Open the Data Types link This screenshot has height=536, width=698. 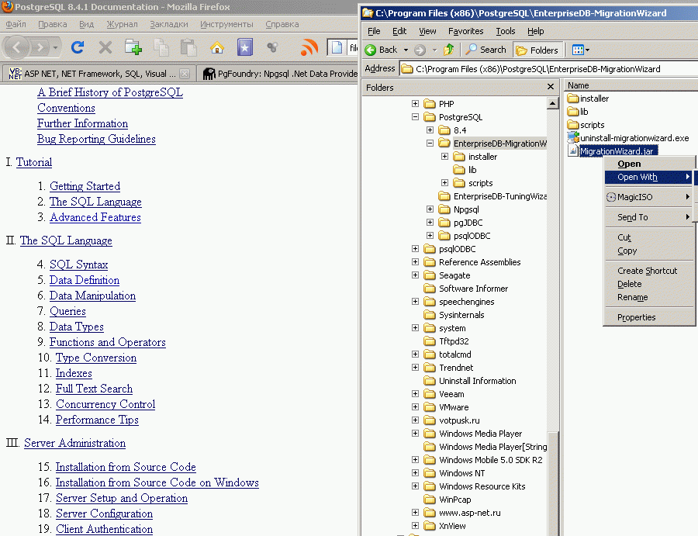[76, 327]
